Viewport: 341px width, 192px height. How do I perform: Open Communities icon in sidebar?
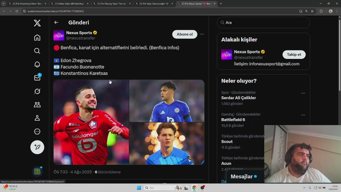pyautogui.click(x=37, y=105)
